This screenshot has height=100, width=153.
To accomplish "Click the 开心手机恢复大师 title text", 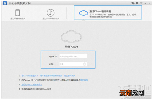I will coord(20,3).
